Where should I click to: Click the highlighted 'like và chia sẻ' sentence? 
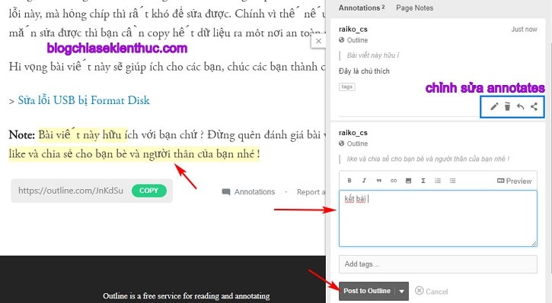[x=134, y=154]
